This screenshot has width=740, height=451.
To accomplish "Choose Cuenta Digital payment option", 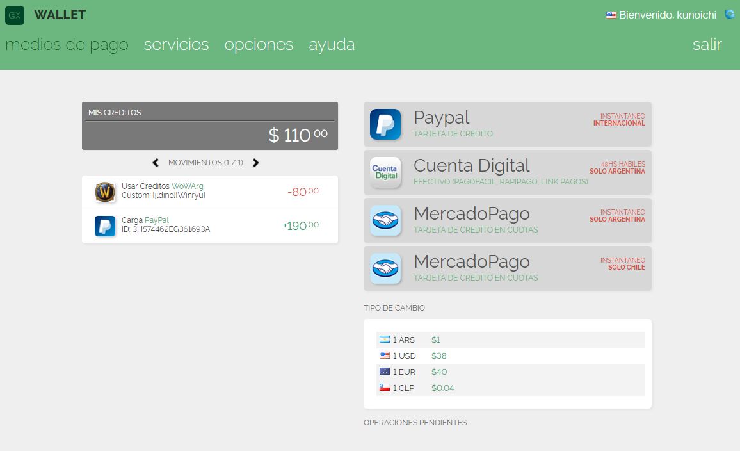I will tap(508, 172).
